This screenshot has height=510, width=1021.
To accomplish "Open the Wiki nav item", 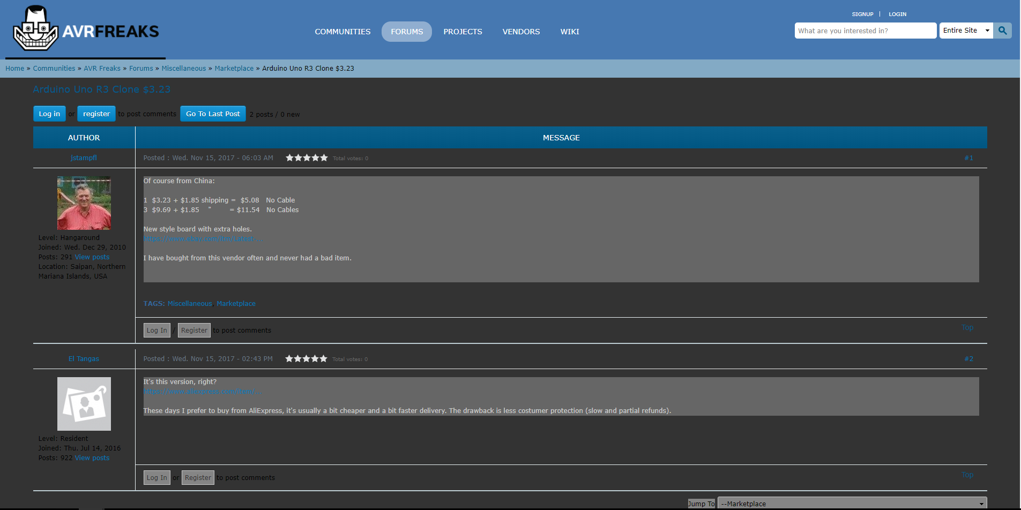I will [x=570, y=32].
